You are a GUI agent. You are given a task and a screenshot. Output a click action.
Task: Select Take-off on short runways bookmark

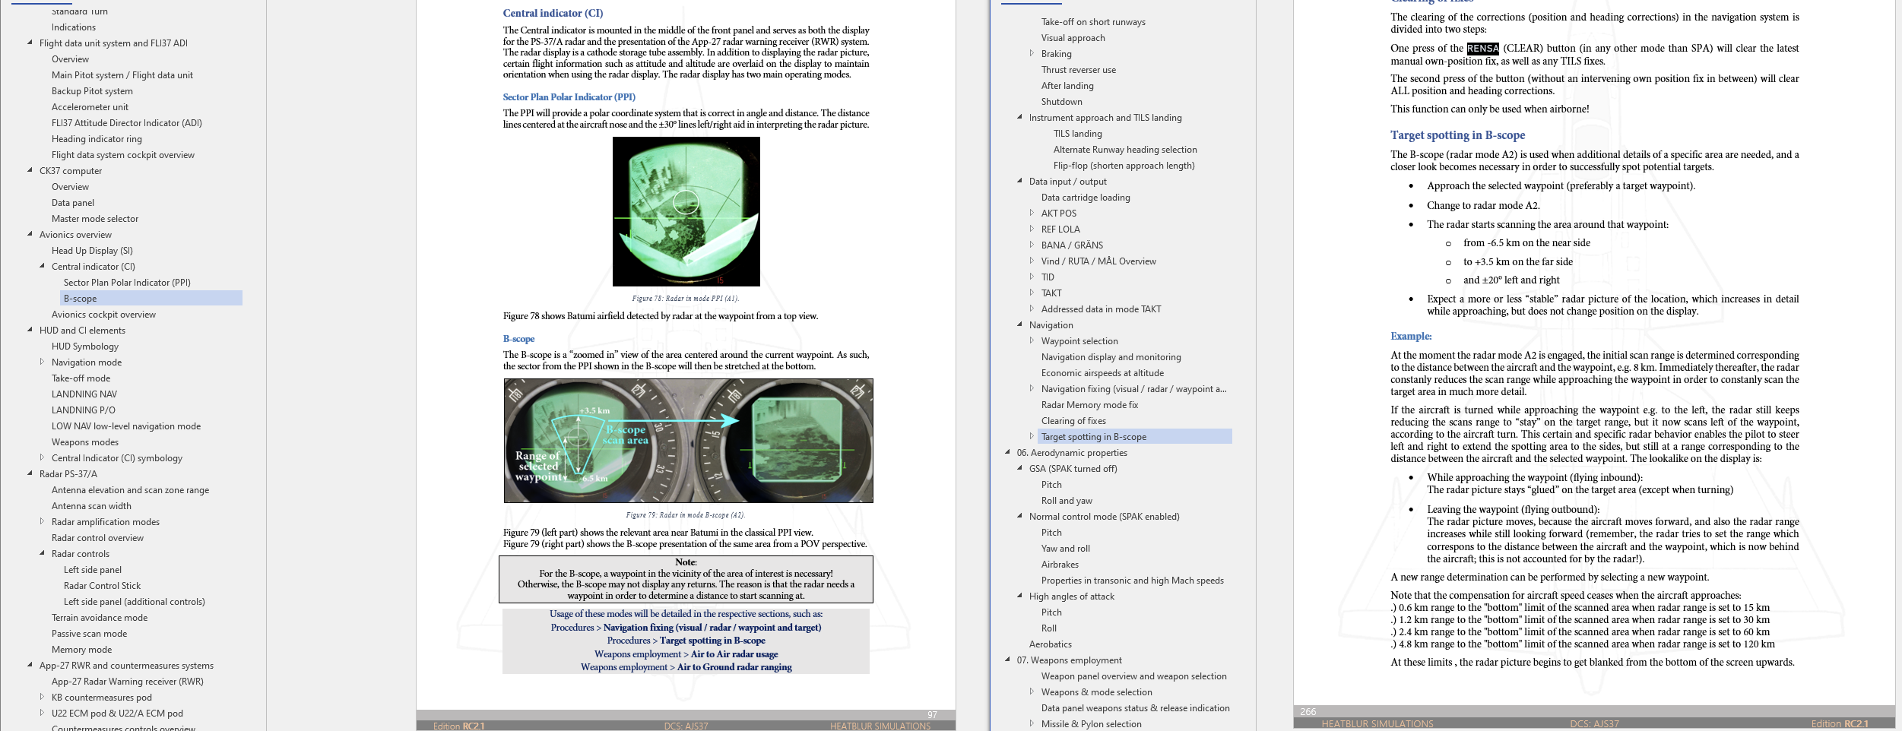pos(1093,22)
